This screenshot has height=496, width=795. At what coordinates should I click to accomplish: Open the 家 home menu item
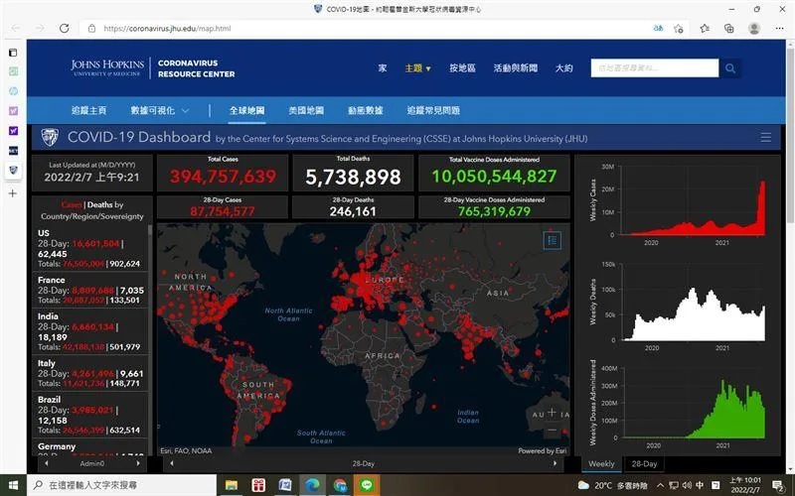[x=383, y=67]
